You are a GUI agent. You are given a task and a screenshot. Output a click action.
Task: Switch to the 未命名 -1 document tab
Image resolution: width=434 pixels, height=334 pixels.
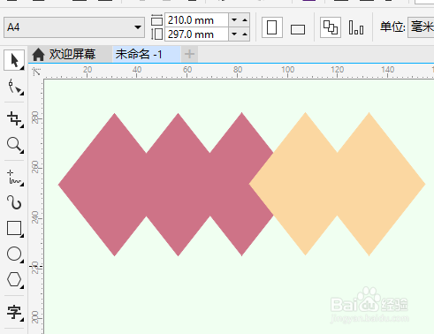[147, 54]
